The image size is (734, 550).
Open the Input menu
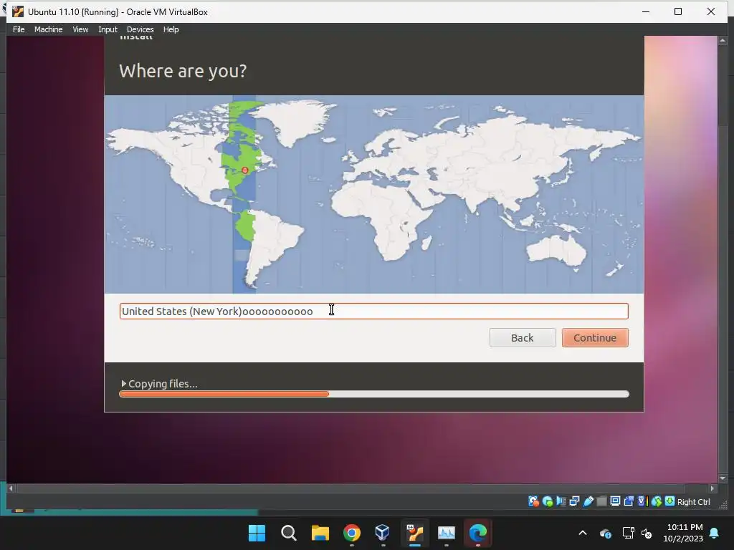coord(108,29)
